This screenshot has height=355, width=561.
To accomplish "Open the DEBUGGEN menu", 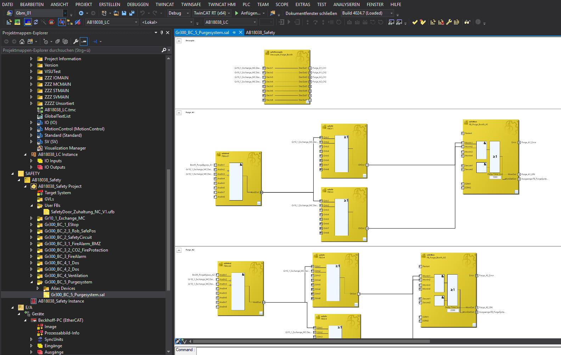I will 138,4.
